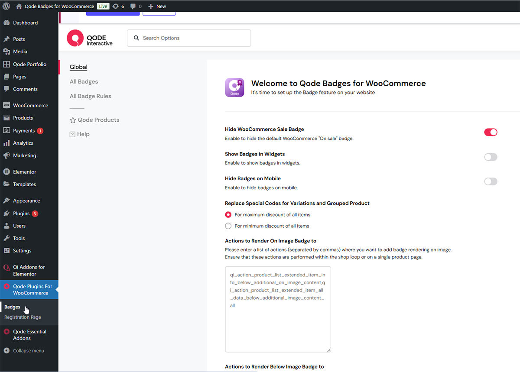Click the WordPress logo icon
Viewport: 520px width, 372px height.
coord(6,6)
